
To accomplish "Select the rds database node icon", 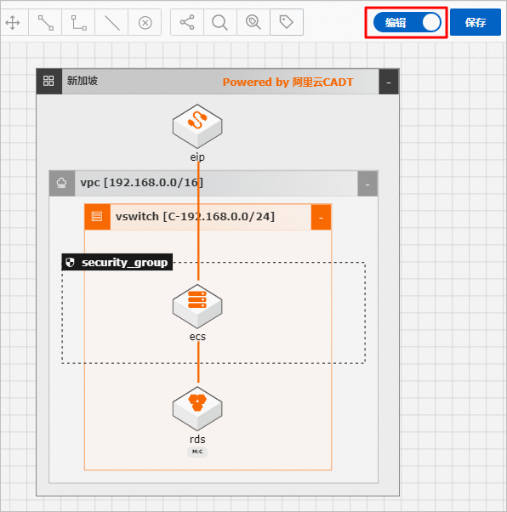I will [x=197, y=408].
